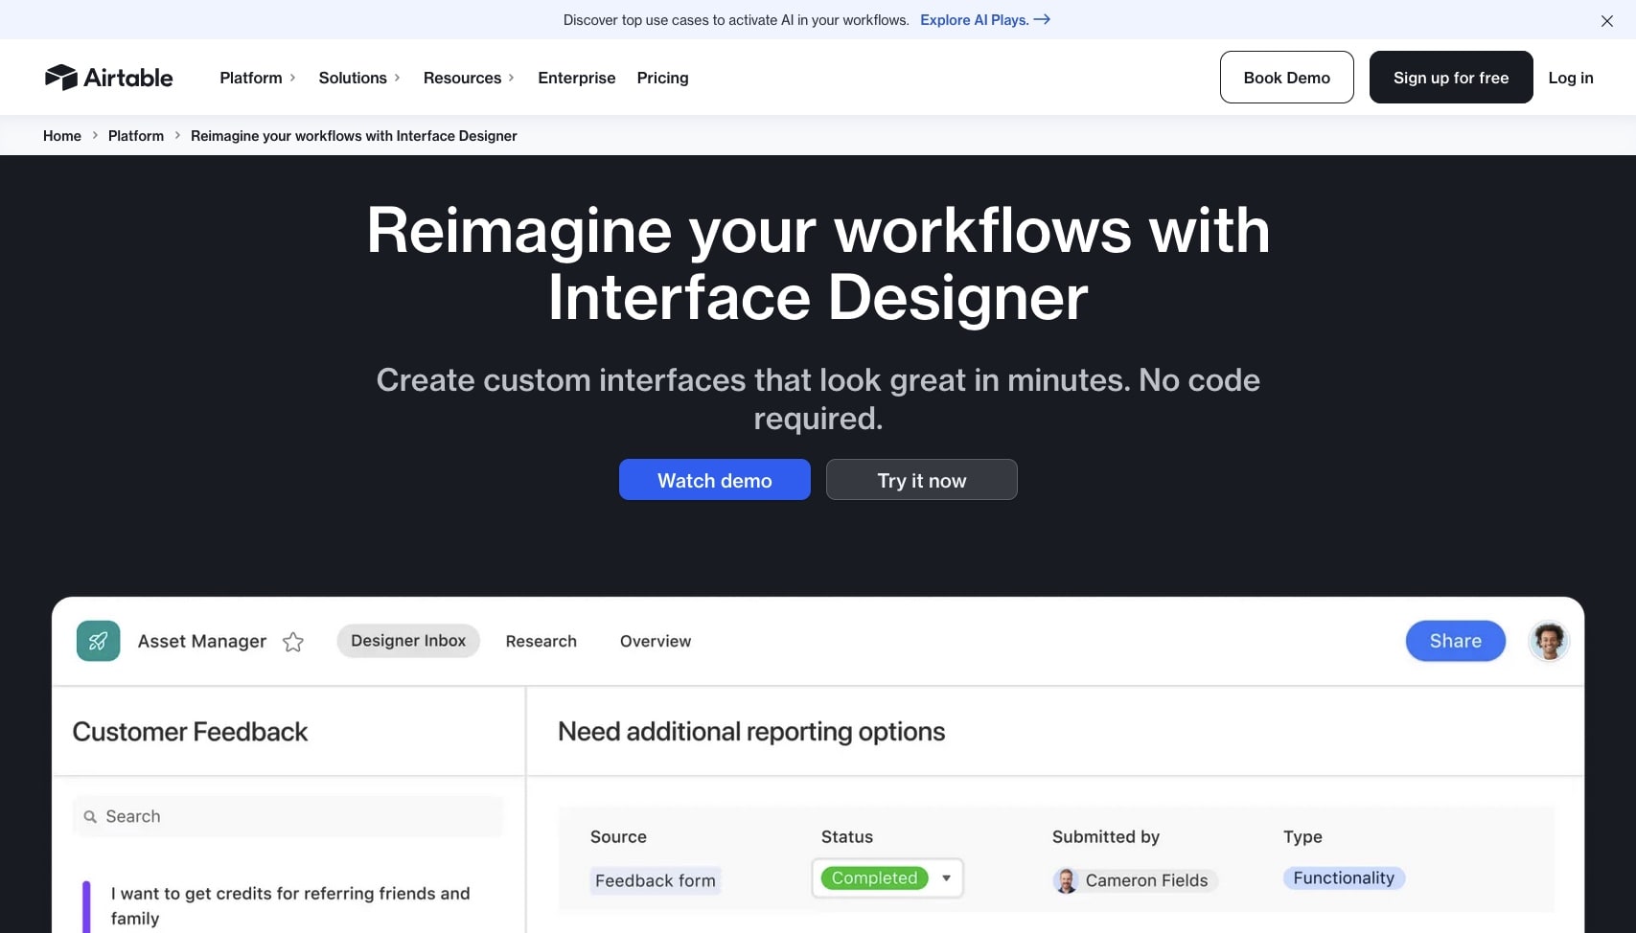Open the Status dropdown arrow
1636x933 pixels.
pos(946,877)
